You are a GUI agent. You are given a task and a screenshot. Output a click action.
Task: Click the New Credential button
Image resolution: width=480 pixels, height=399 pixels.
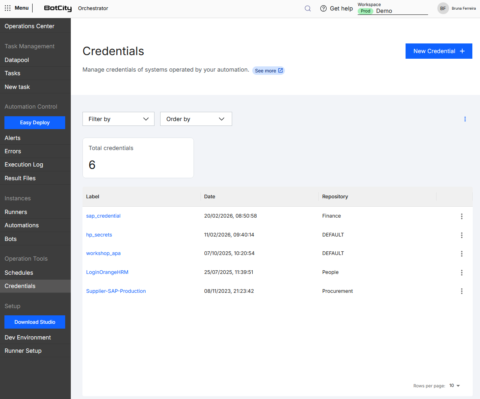pos(439,51)
